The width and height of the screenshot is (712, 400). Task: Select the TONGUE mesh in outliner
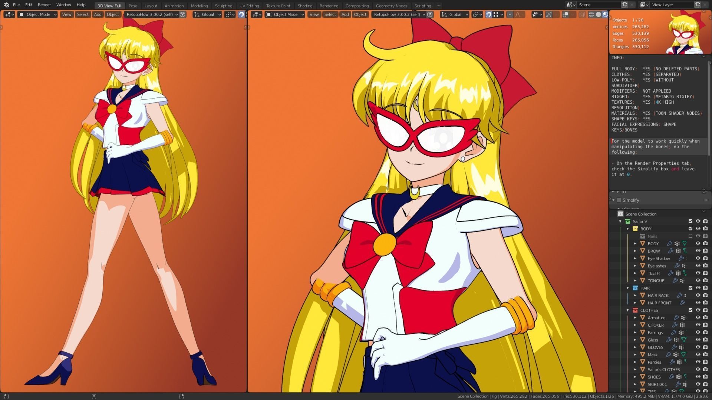[656, 281]
